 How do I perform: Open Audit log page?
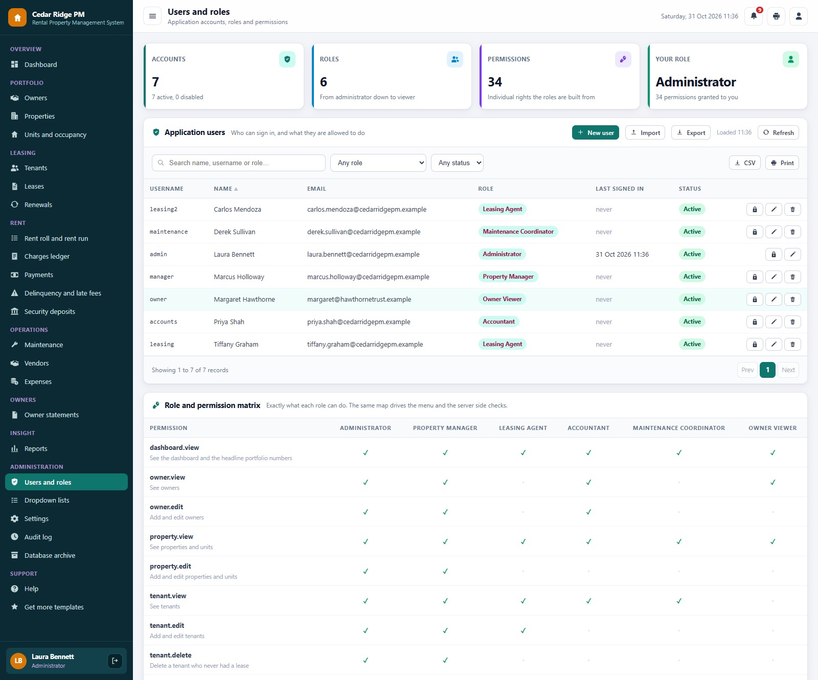coord(66,537)
